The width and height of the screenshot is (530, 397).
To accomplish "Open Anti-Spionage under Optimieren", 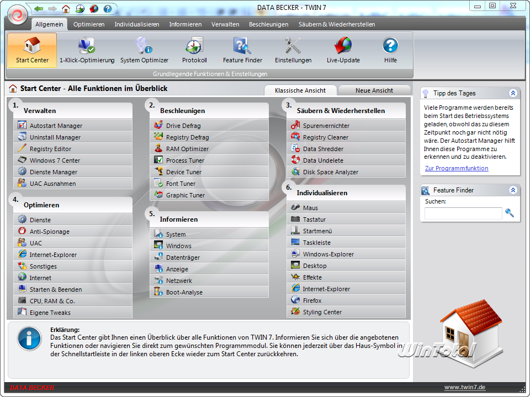I will point(73,231).
